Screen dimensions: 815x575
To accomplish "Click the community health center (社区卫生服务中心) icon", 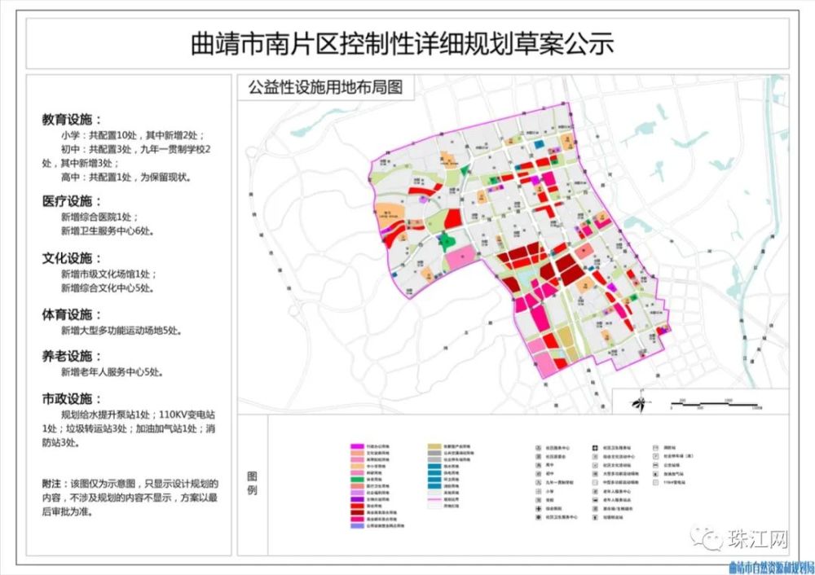I will [x=539, y=516].
